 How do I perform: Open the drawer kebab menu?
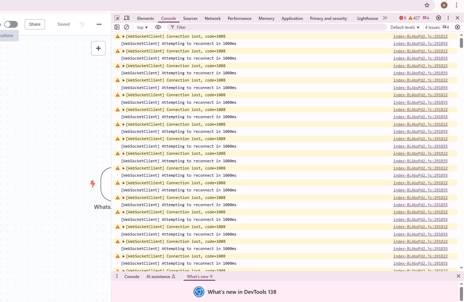click(117, 276)
